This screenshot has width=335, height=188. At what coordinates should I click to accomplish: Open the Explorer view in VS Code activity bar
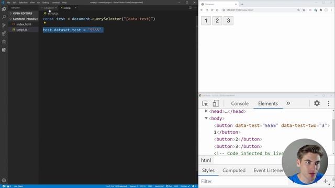point(4,9)
